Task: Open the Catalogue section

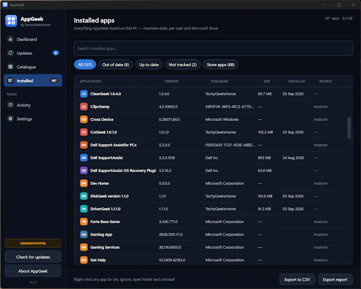Action: click(x=33, y=67)
